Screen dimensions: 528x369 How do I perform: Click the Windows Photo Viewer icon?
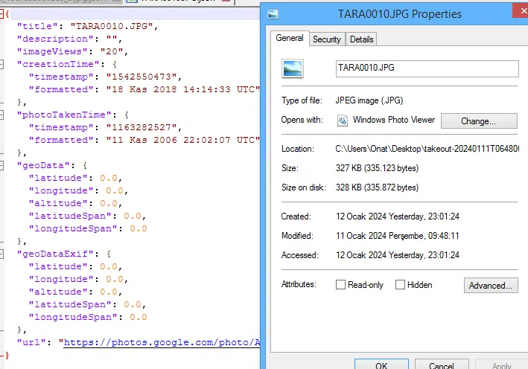click(x=343, y=120)
